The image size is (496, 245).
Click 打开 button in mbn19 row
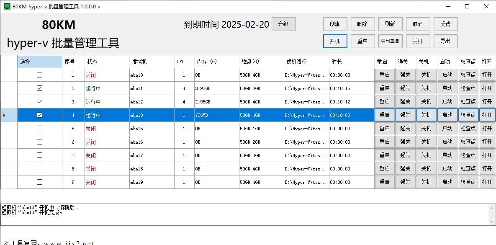click(487, 182)
